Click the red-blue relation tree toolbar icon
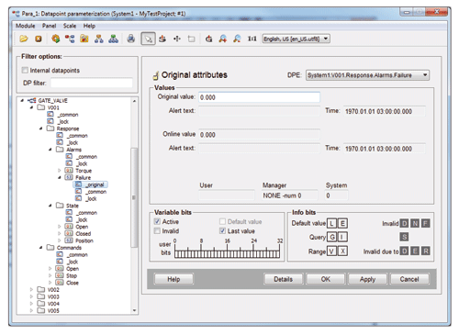 pos(70,39)
